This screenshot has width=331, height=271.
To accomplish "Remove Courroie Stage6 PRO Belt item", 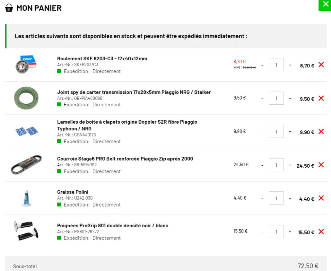I will point(321,165).
